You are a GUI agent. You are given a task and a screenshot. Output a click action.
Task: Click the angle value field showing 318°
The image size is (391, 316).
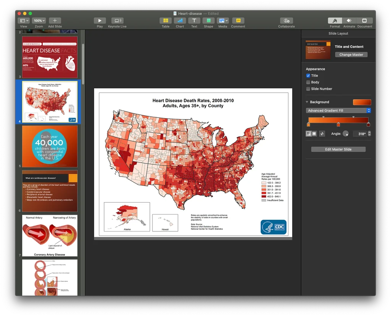360,134
